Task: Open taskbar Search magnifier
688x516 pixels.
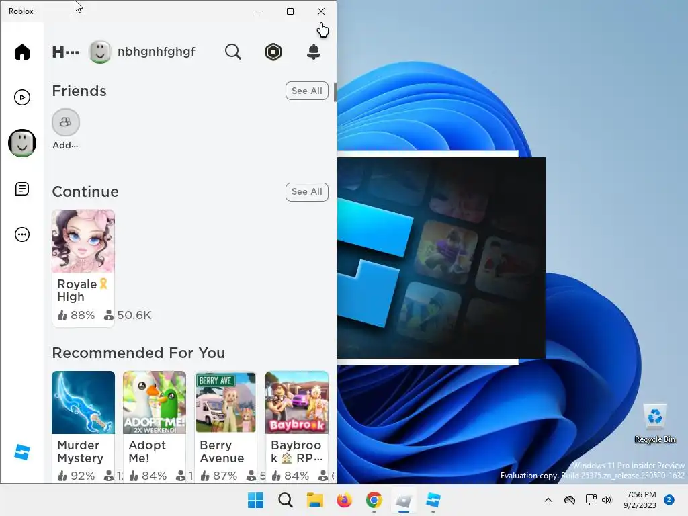Action: coord(285,500)
